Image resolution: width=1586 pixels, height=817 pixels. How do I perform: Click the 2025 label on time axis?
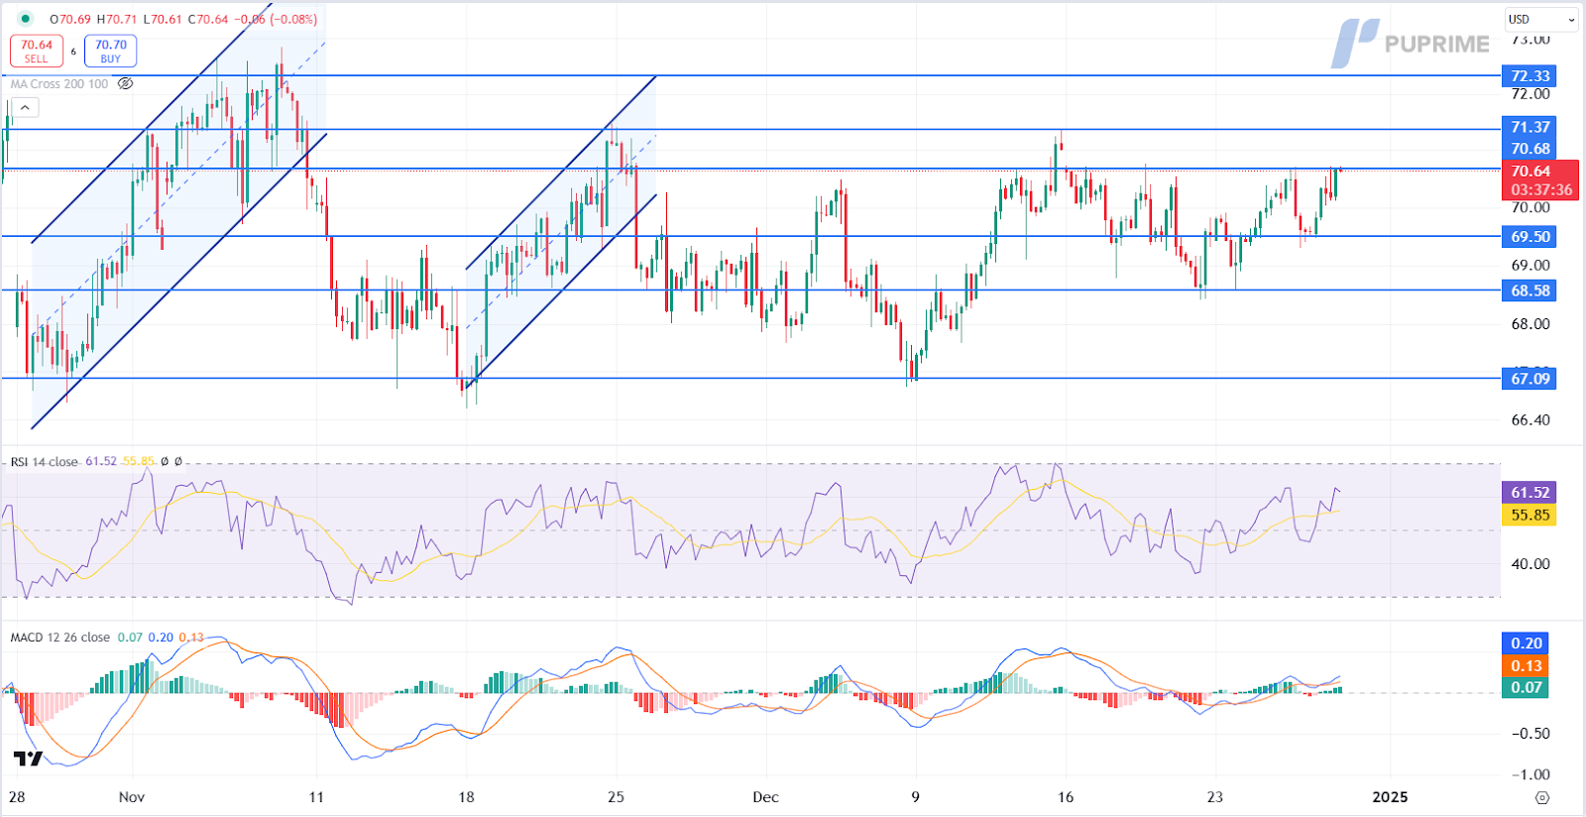pyautogui.click(x=1390, y=797)
